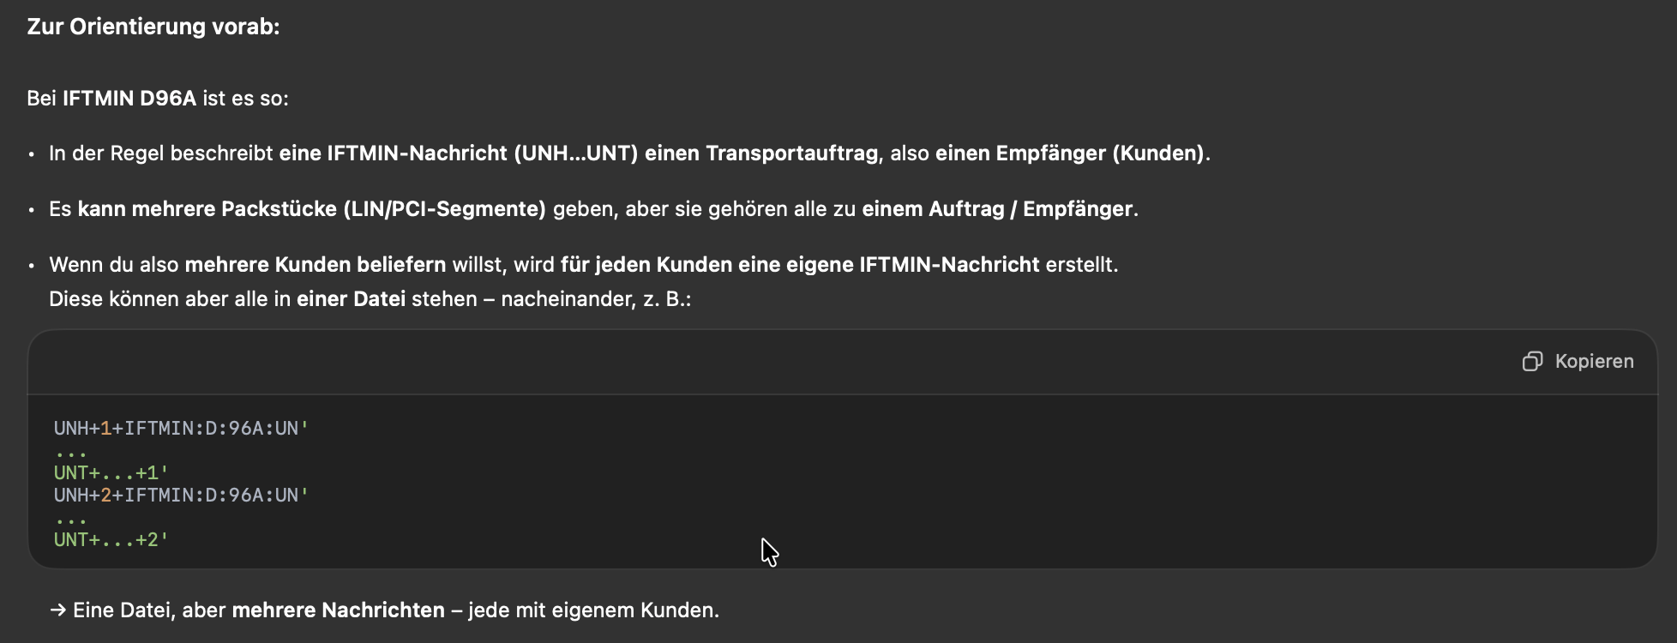Click the code line 'UNT+...+1''
The height and width of the screenshot is (643, 1677).
pyautogui.click(x=111, y=473)
